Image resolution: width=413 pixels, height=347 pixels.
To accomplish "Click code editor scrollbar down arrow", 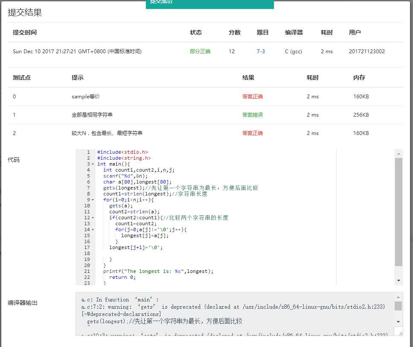I will [x=398, y=281].
